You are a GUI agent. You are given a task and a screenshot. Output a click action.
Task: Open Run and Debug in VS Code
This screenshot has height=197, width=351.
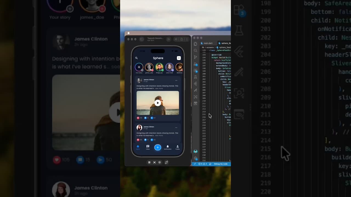coord(196,64)
